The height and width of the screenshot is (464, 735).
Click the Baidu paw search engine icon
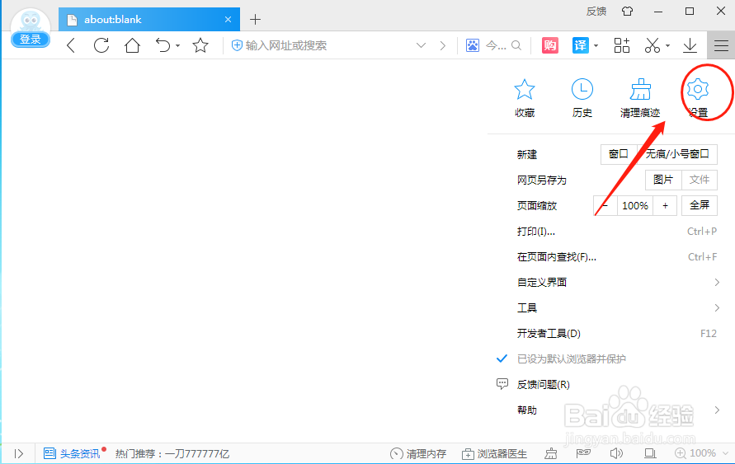pyautogui.click(x=473, y=45)
